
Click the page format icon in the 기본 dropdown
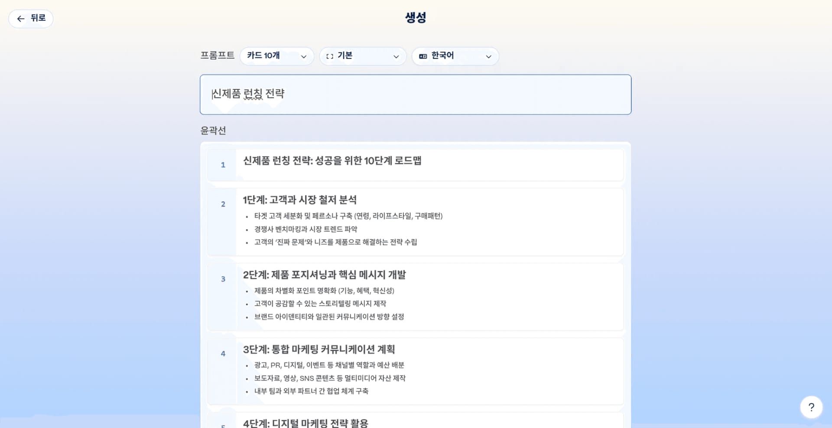[330, 56]
